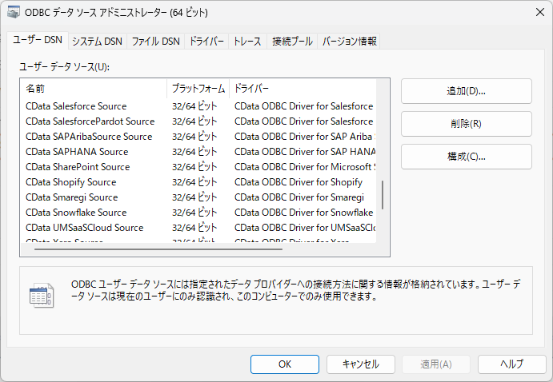Select CData Smaregi Source row

pyautogui.click(x=198, y=197)
